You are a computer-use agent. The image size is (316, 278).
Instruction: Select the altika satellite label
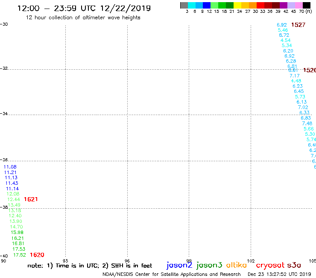(237, 265)
